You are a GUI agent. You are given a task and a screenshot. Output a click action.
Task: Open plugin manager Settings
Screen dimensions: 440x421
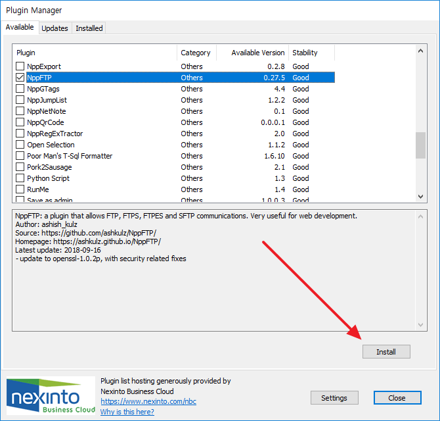(334, 398)
